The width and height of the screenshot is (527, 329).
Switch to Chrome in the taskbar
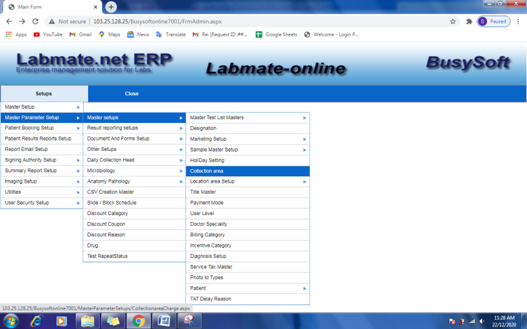point(139,321)
